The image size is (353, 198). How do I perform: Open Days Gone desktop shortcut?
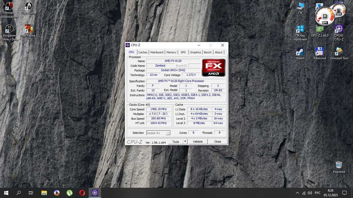(x=29, y=8)
